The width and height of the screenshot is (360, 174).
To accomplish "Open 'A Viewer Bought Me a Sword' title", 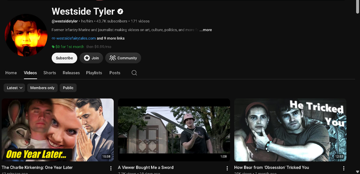I will point(145,167).
